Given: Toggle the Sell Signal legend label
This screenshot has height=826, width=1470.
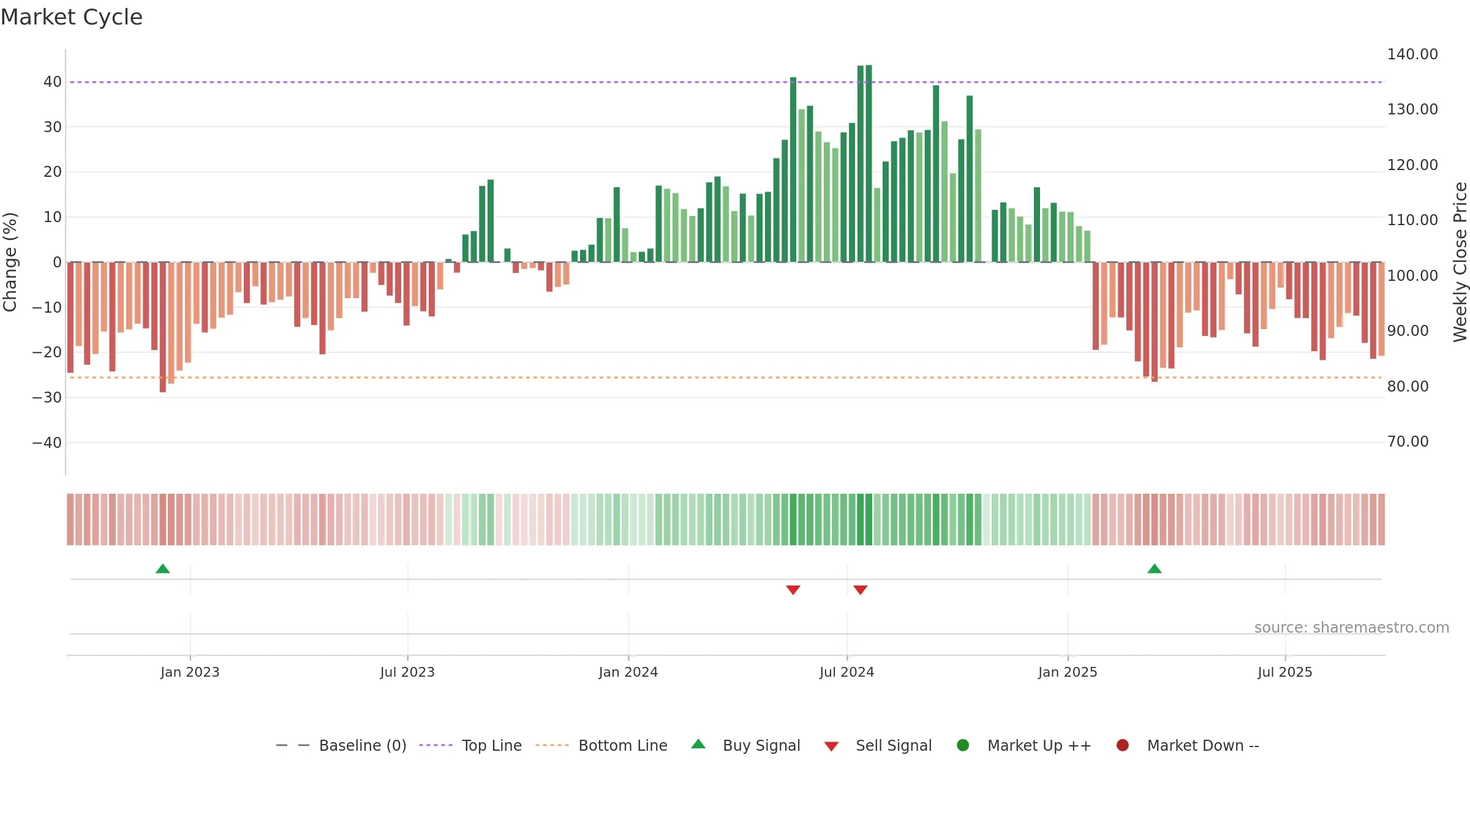Looking at the screenshot, I should click(x=894, y=745).
